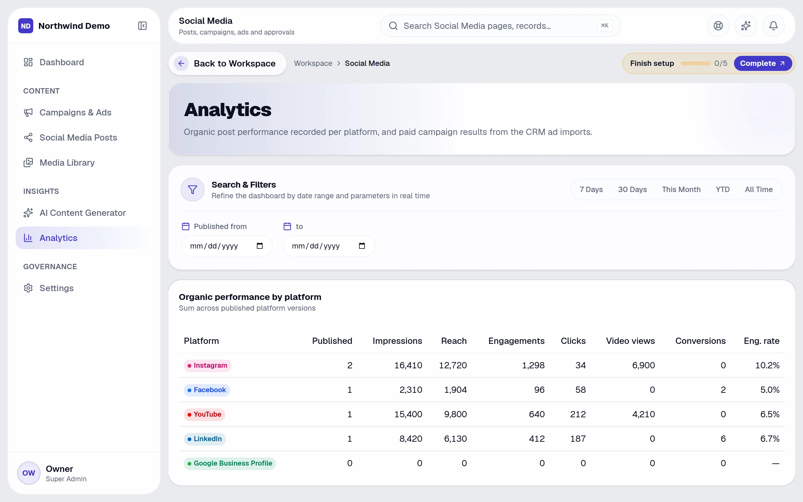Open AI Content Generator
This screenshot has height=502, width=803.
pos(84,213)
